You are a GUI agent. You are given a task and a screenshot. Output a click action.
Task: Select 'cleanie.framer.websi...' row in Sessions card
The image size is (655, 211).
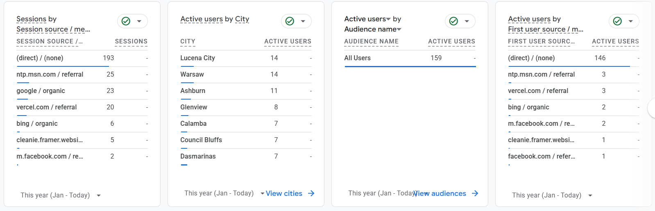(82, 140)
